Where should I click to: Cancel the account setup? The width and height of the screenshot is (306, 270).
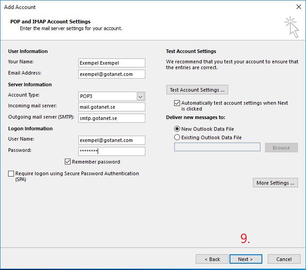point(284,259)
